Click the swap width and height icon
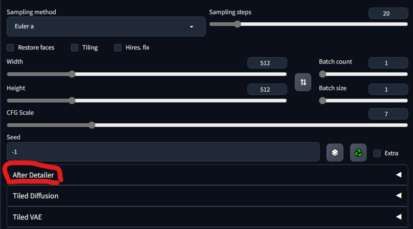 click(x=303, y=82)
